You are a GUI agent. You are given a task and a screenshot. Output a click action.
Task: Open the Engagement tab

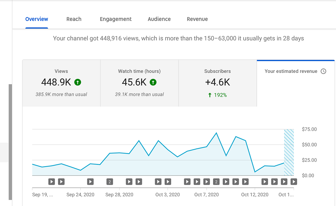(x=116, y=19)
